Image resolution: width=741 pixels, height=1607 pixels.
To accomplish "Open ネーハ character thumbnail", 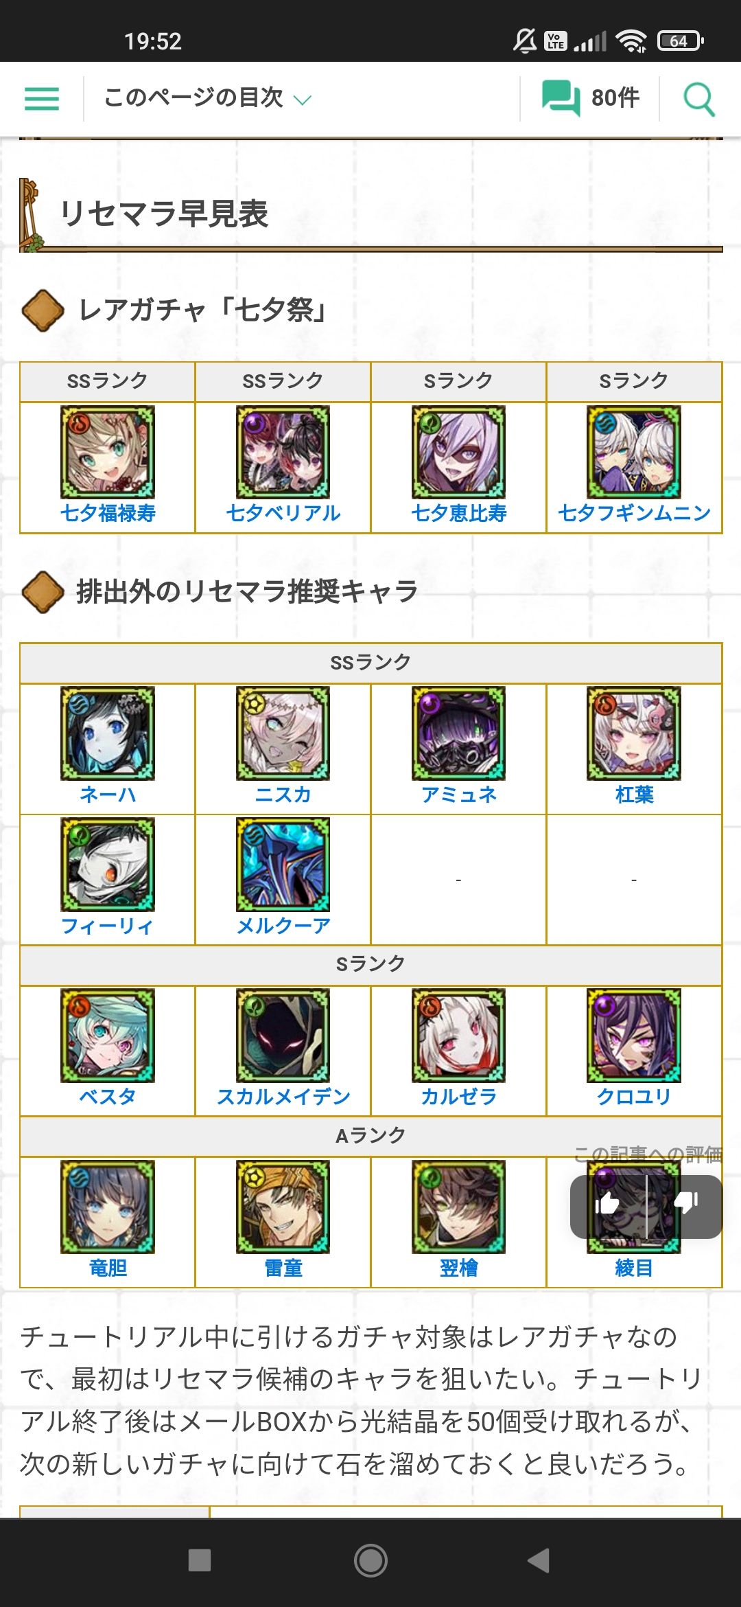I will click(108, 733).
